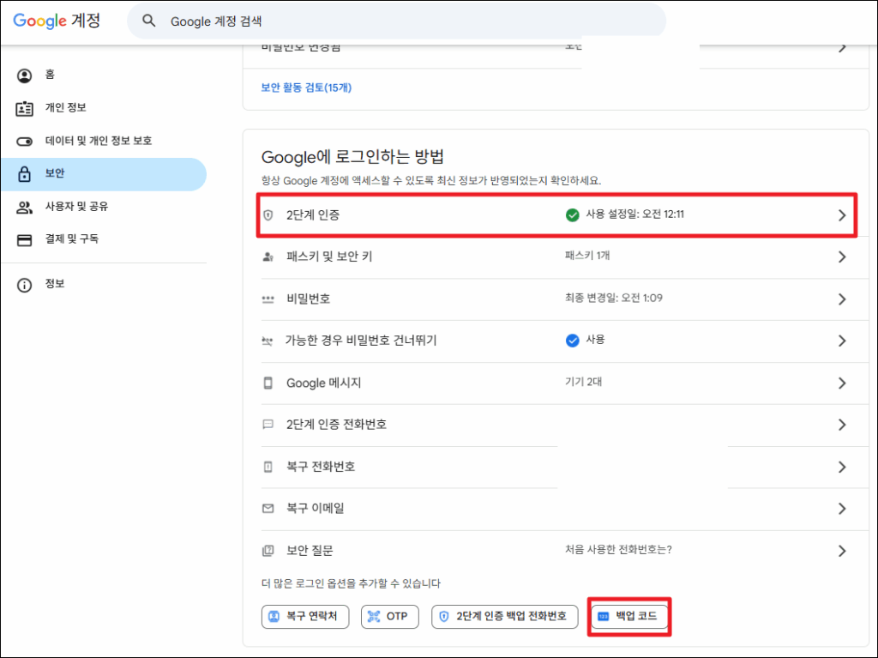This screenshot has width=878, height=658.
Task: Click the Google 계정 logo
Action: pyautogui.click(x=57, y=21)
